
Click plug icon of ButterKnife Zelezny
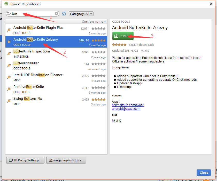point(9,41)
